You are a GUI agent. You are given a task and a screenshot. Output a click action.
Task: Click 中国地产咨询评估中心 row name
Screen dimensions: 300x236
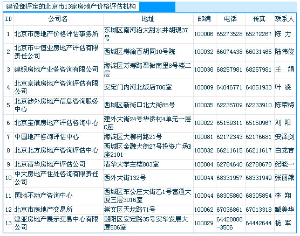coord(47,137)
